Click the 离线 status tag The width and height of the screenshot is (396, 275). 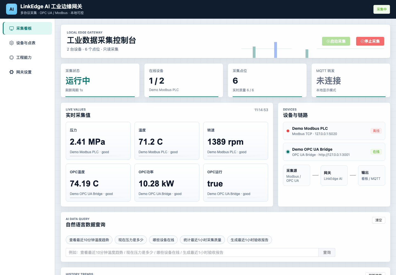[376, 131]
